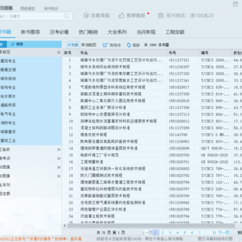Select 电气专业 in category tree
This screenshot has width=242, height=242.
(x=8, y=114)
